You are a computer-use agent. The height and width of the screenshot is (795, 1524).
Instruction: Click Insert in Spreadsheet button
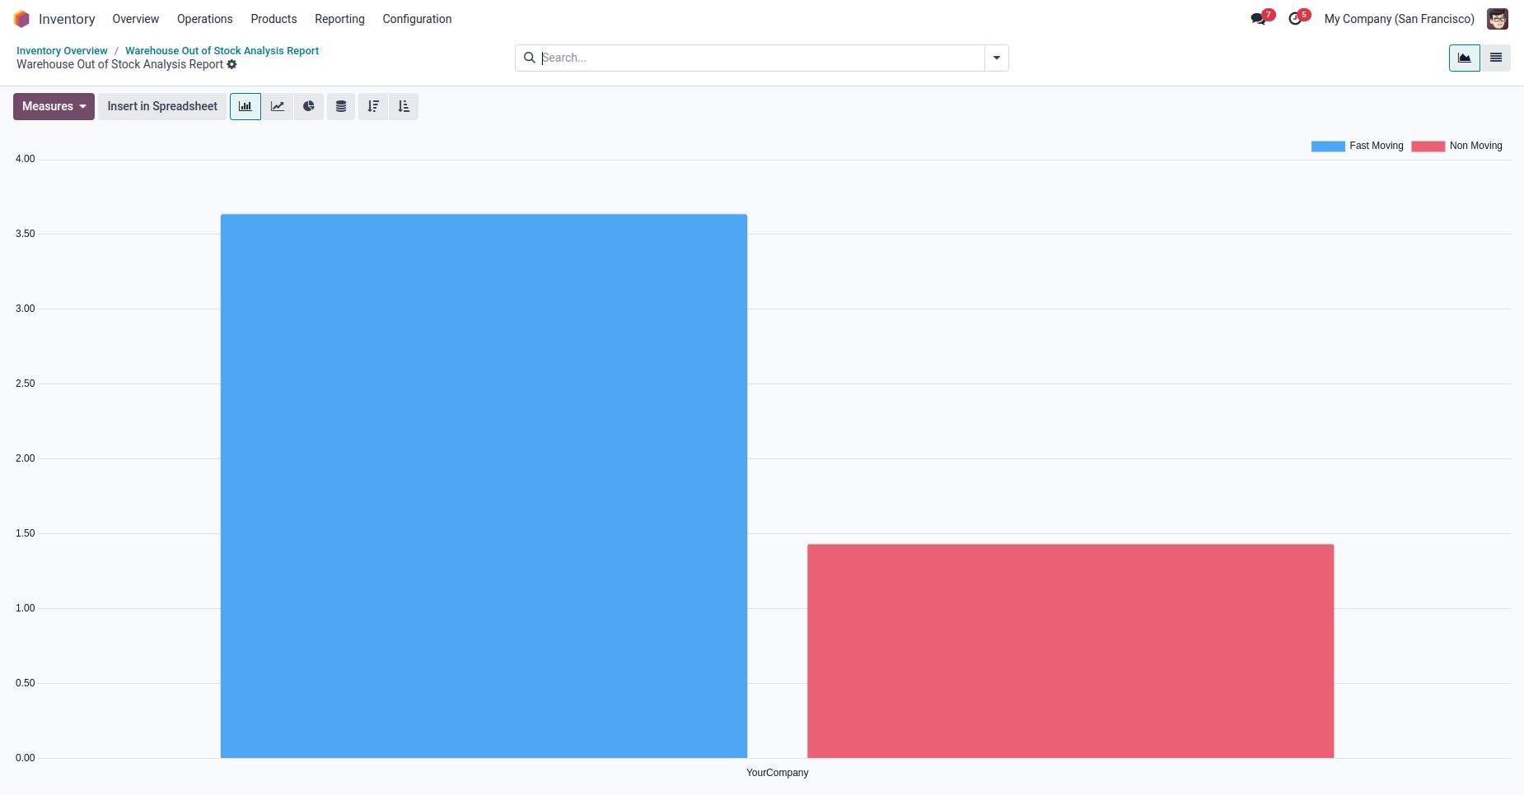(x=162, y=106)
